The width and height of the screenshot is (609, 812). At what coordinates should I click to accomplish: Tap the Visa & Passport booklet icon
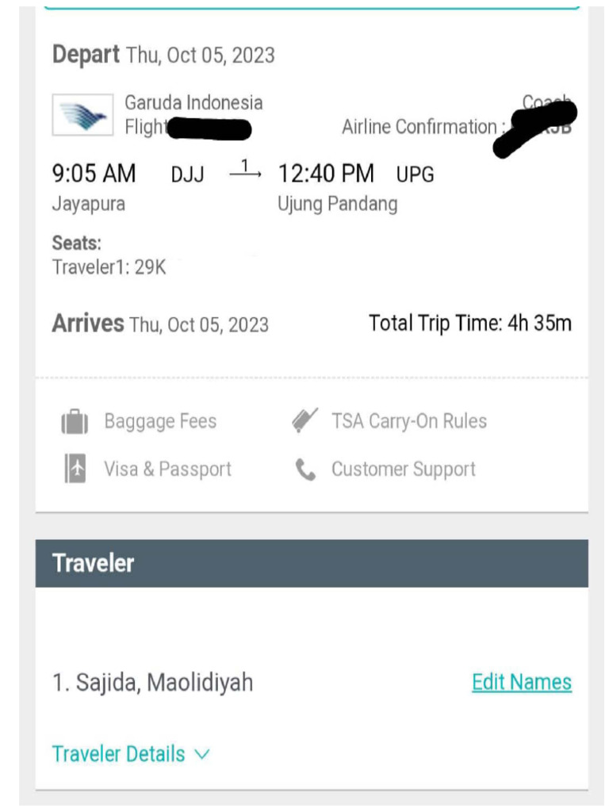[x=75, y=468]
